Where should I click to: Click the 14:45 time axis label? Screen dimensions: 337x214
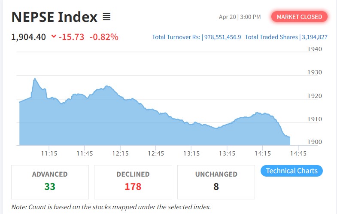click(x=298, y=153)
